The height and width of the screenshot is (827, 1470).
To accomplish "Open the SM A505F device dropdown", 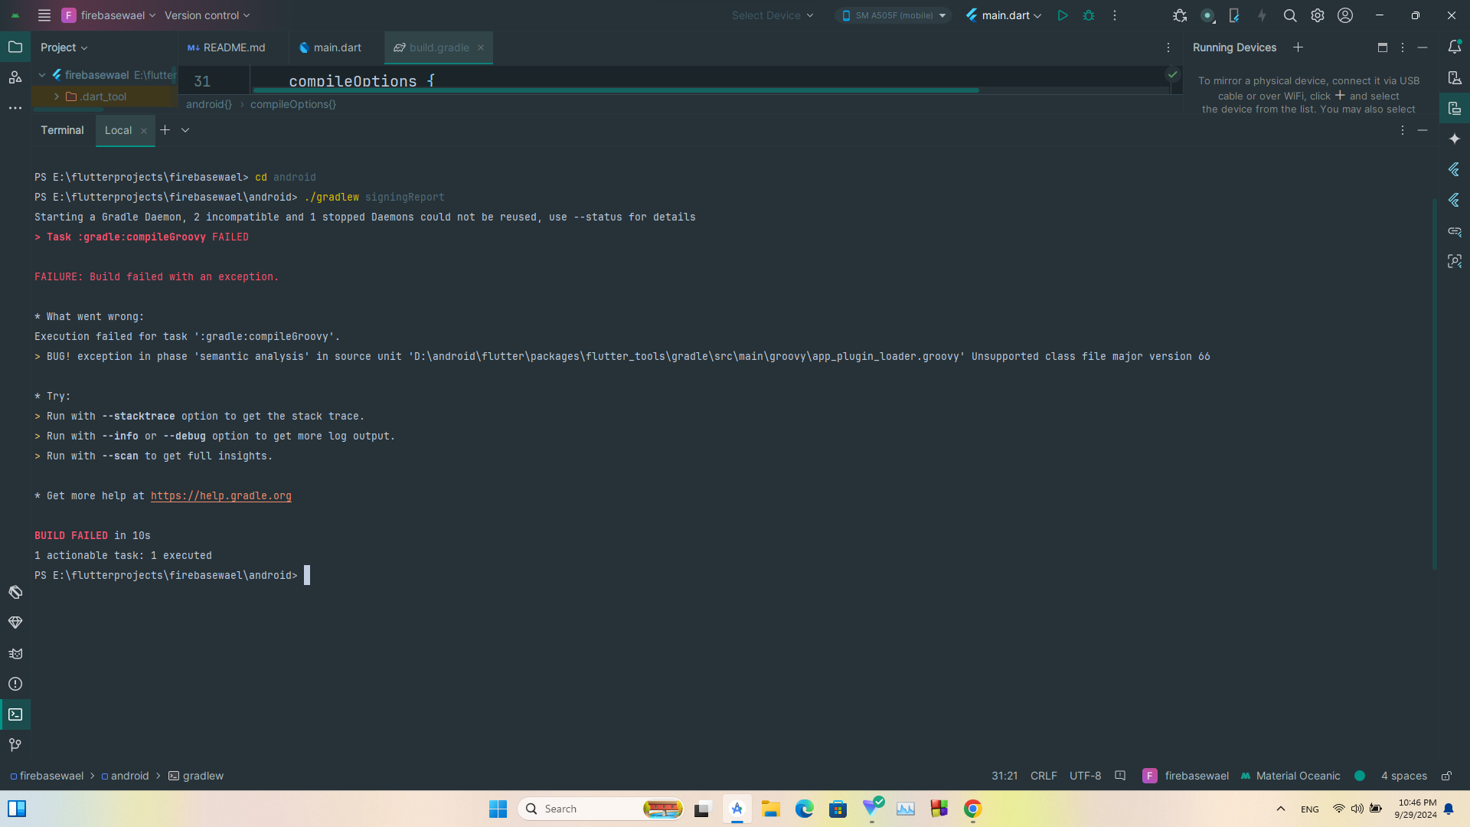I will coord(893,15).
